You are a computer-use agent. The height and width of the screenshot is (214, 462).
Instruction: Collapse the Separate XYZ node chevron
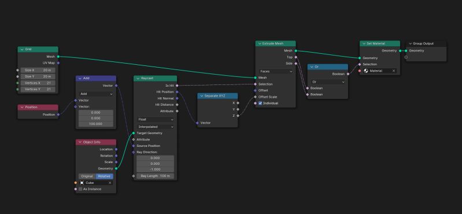click(202, 96)
